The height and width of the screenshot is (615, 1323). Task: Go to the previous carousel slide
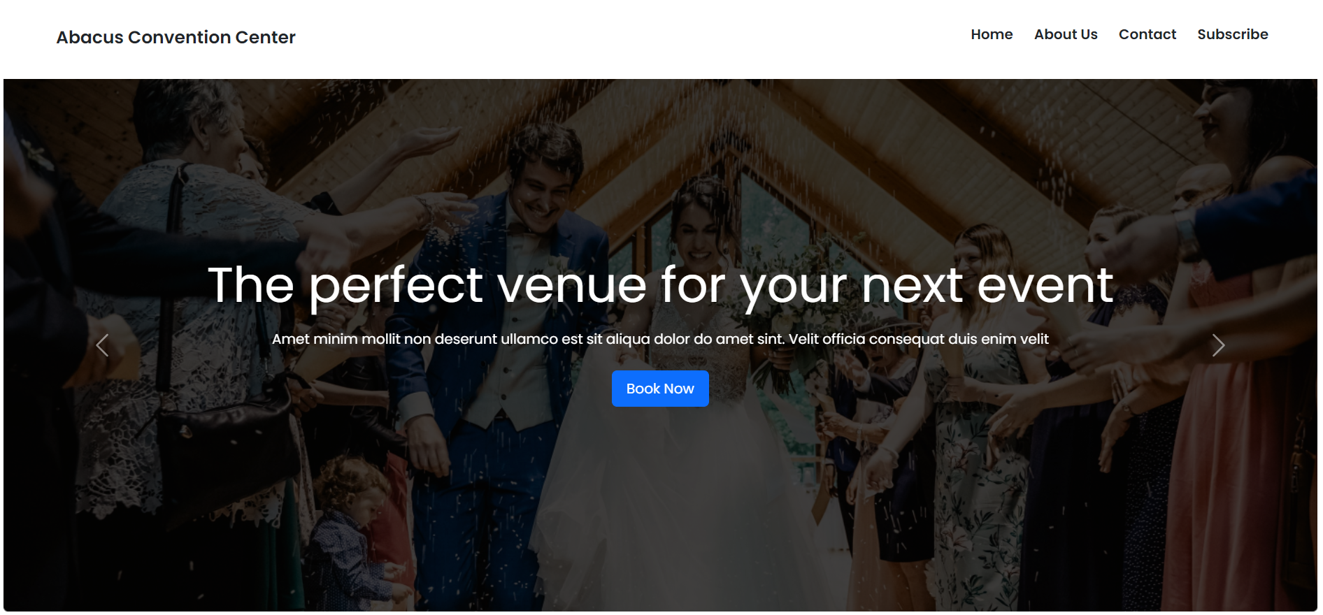pos(102,345)
